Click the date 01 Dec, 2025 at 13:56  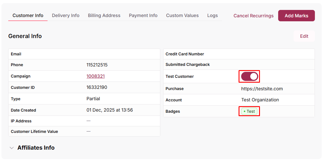tap(110, 110)
